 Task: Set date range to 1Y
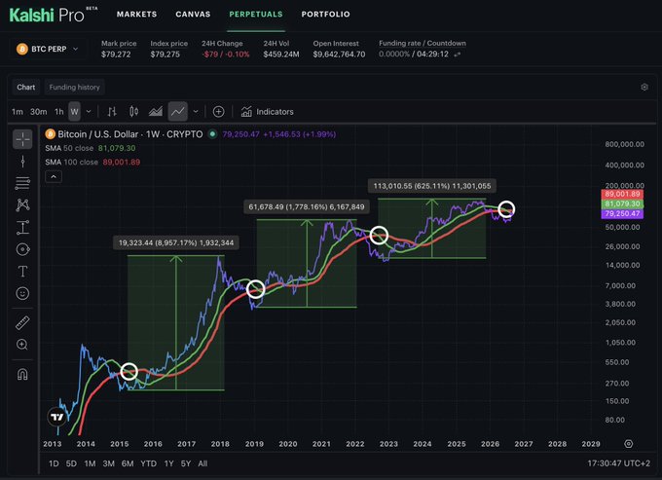click(168, 463)
